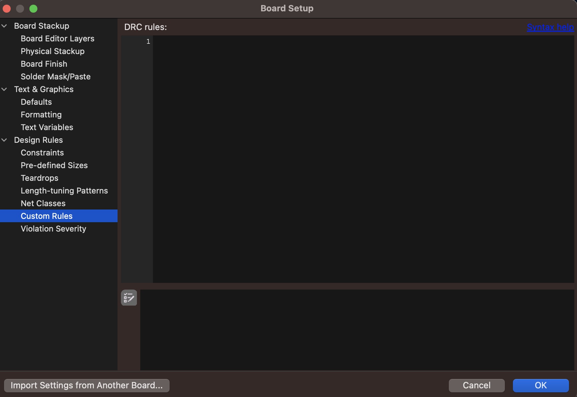This screenshot has width=577, height=397.
Task: Click line number 1 in the gutter
Action: coord(148,41)
